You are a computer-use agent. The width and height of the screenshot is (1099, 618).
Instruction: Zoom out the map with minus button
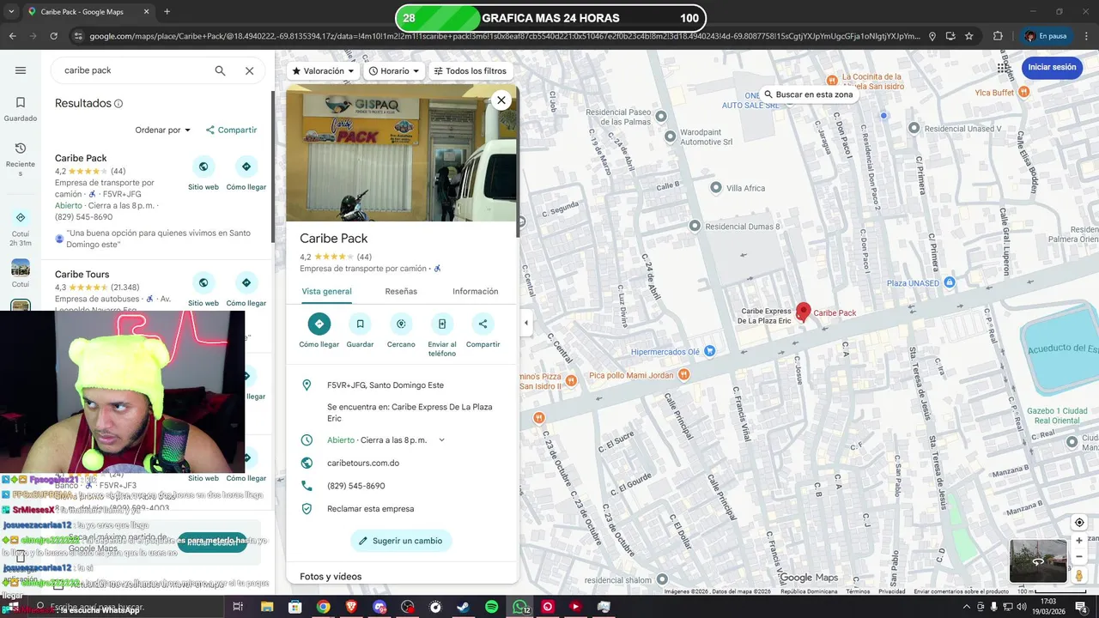pos(1079,557)
